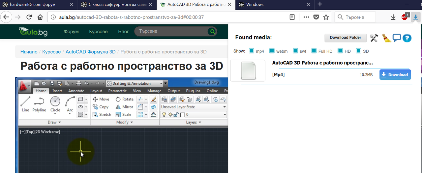This screenshot has height=173, width=422.
Task: Toggle the webm checkbox
Action: 272,51
